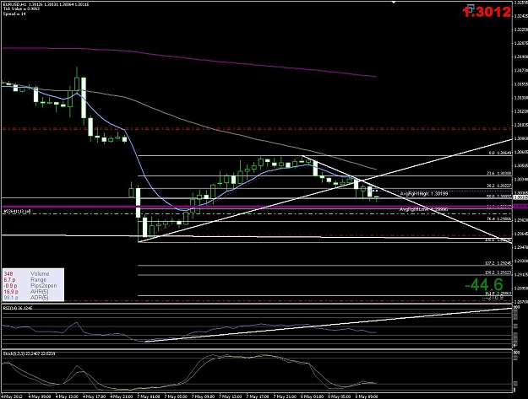This screenshot has width=528, height=399.
Task: Click the -0.9 p Pips2open row
Action: pyautogui.click(x=30, y=286)
